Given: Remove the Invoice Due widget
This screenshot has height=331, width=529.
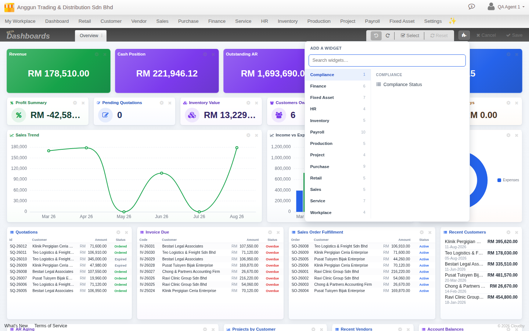Looking at the screenshot, I should [278, 232].
